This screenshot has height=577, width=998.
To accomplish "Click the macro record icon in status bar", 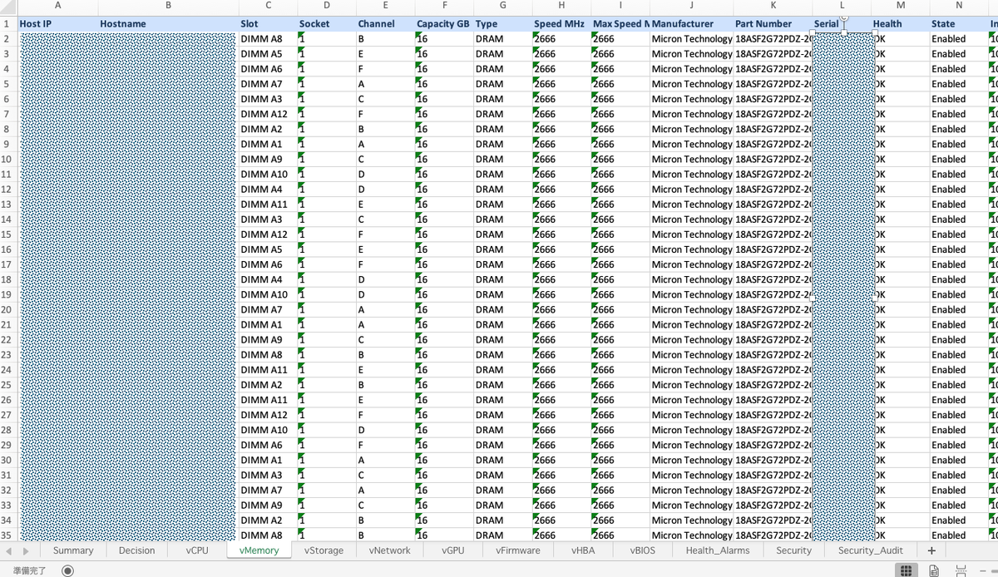I will (67, 570).
